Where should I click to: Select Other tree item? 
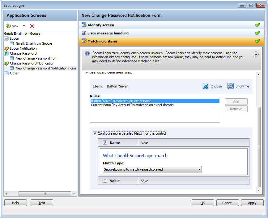tap(14, 73)
